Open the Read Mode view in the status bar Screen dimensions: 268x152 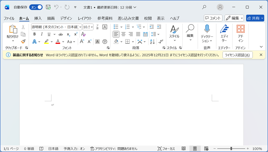[x=183, y=149]
